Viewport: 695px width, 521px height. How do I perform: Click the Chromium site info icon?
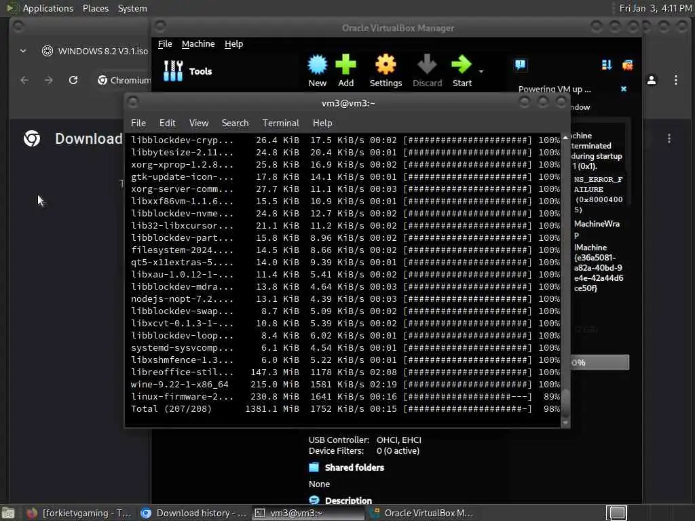(102, 80)
